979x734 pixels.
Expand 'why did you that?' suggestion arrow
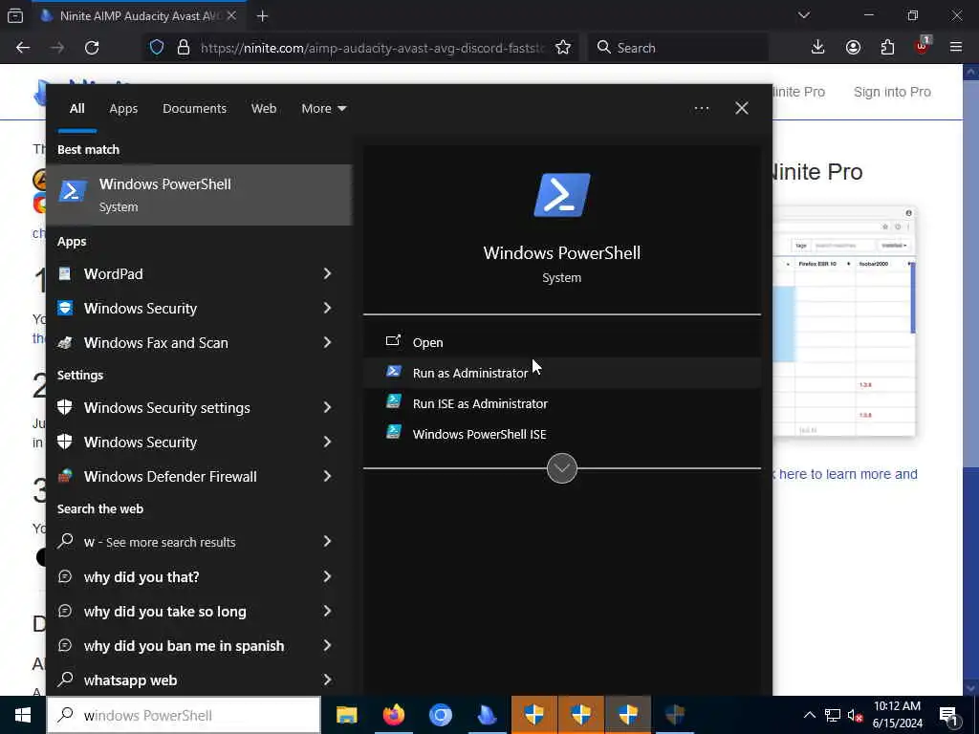pyautogui.click(x=327, y=576)
